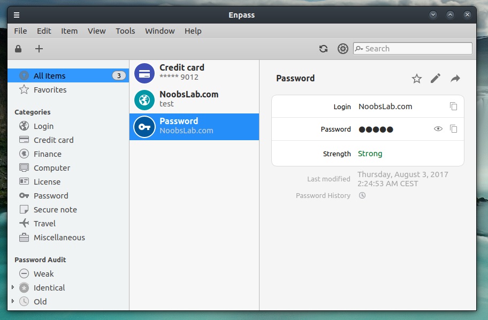This screenshot has width=488, height=320.
Task: Select the Credit card item icon in list
Action: pos(144,73)
